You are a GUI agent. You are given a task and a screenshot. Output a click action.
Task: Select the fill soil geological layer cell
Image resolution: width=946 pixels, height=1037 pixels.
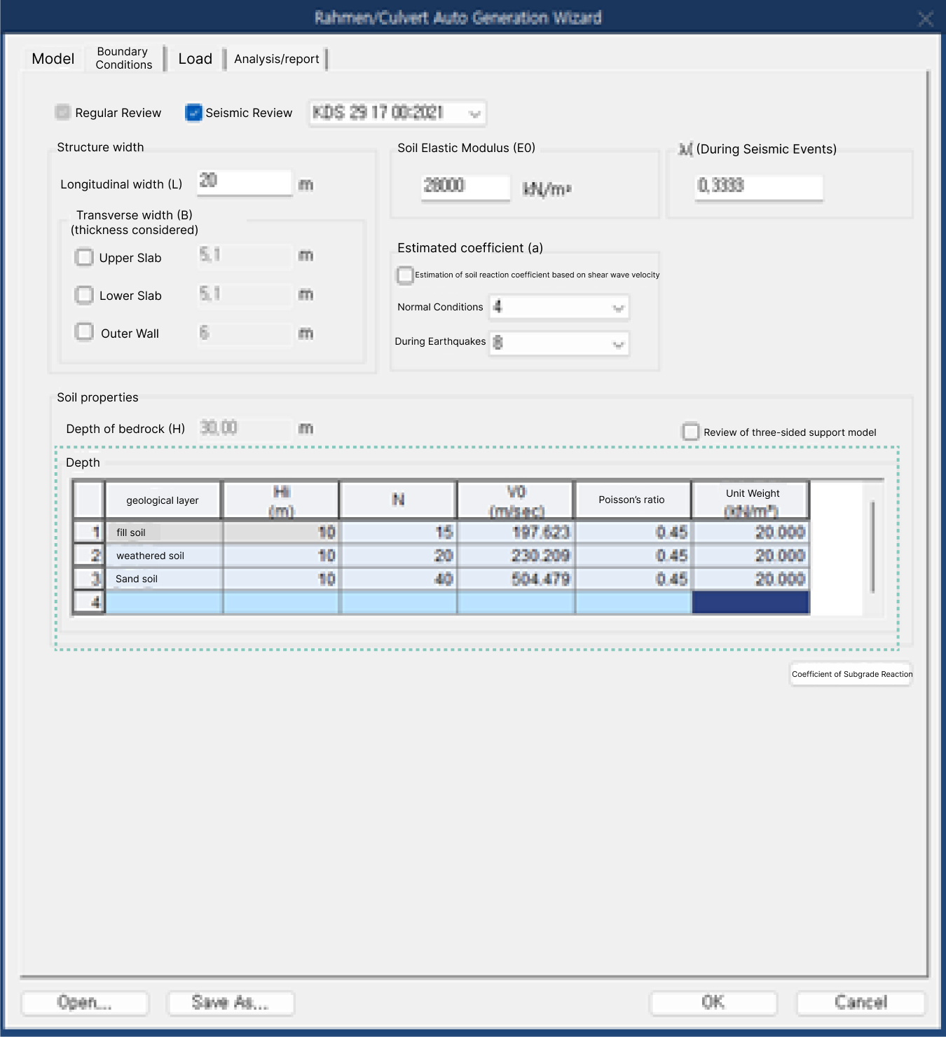tap(163, 532)
